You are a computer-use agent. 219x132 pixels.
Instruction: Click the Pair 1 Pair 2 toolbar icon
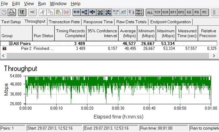click(139, 12)
